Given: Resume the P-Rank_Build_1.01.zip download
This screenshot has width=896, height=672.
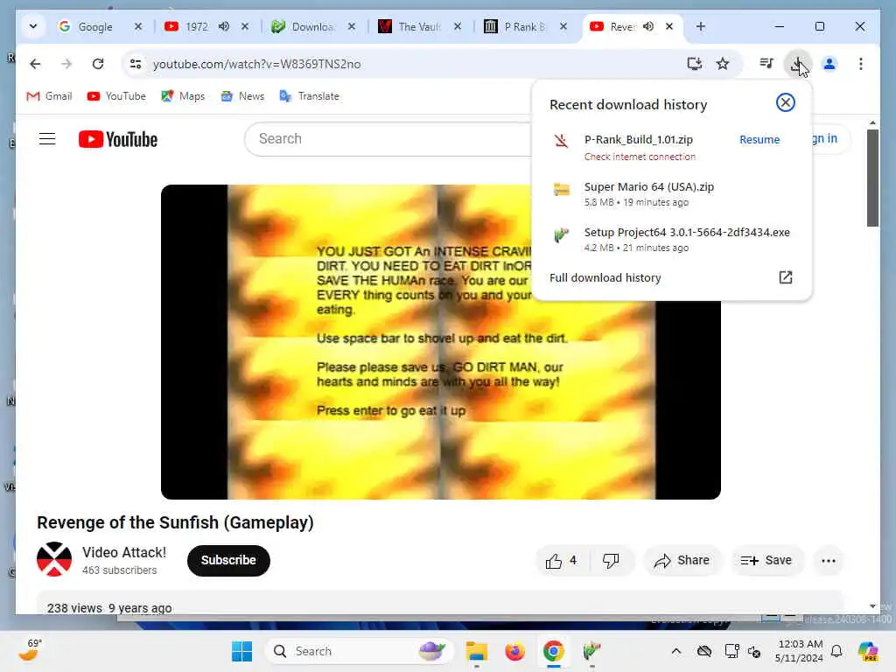Looking at the screenshot, I should click(759, 139).
